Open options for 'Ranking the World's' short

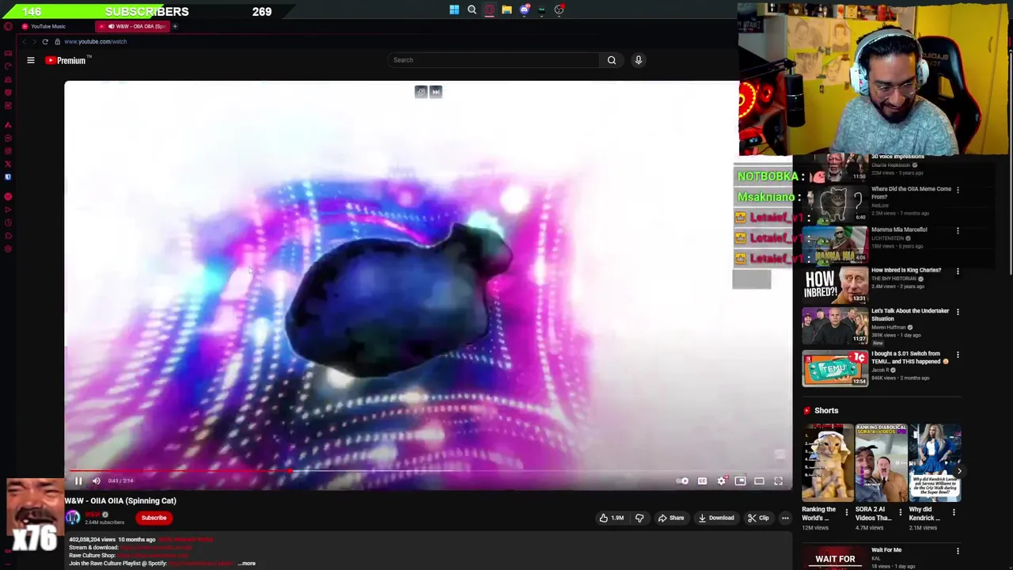846,512
